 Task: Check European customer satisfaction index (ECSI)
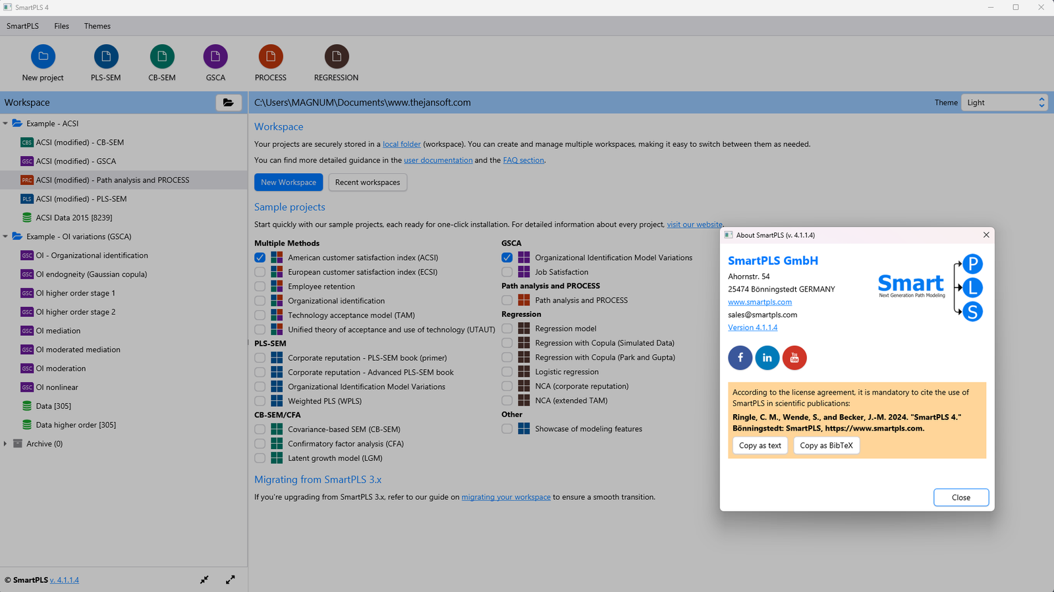click(x=260, y=272)
